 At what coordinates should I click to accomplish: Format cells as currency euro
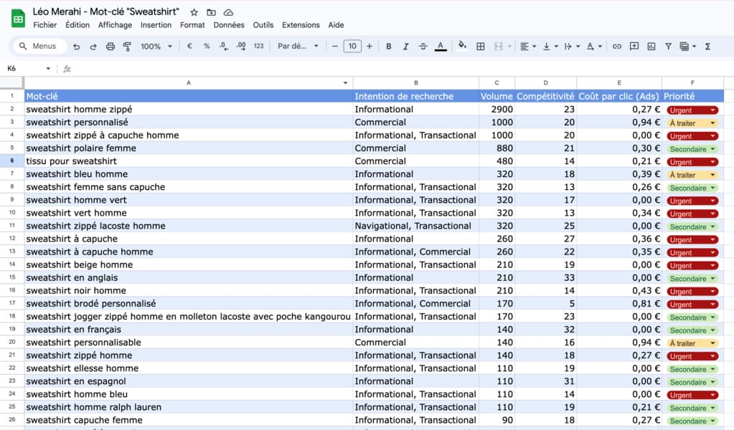(x=189, y=47)
